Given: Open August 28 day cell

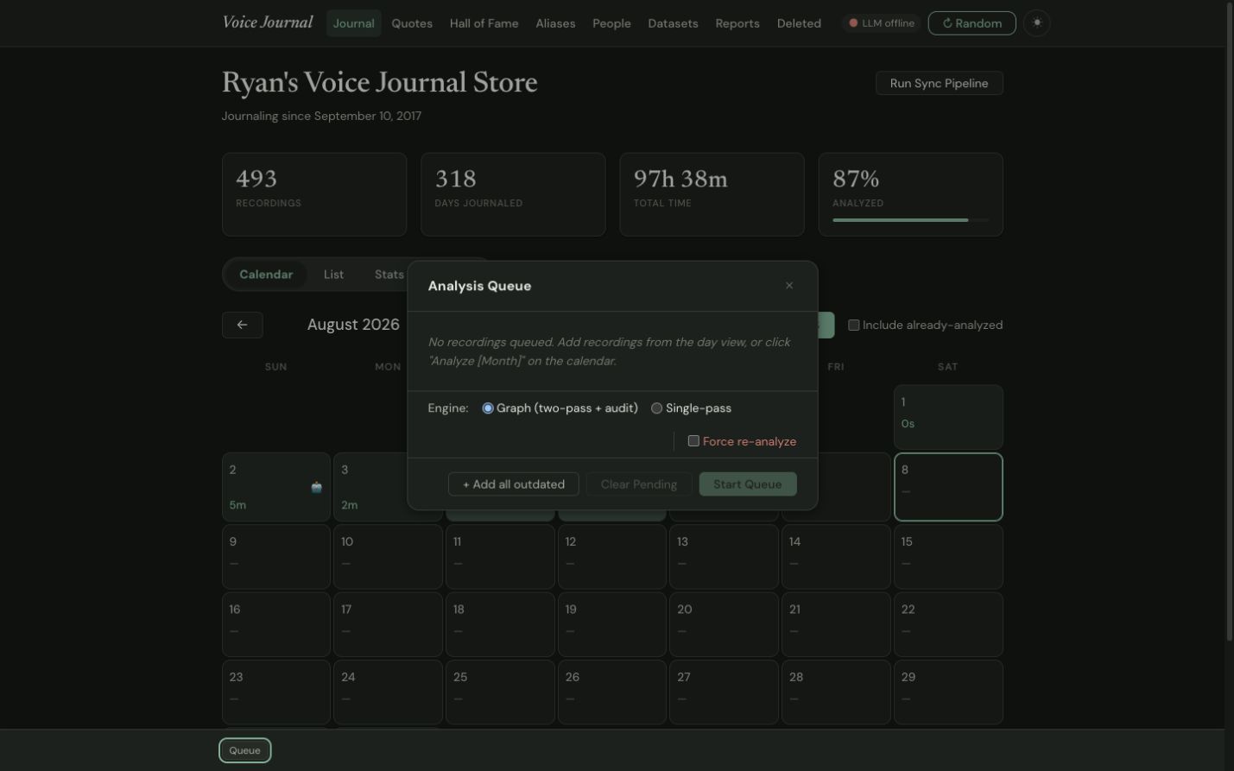Looking at the screenshot, I should click(x=836, y=692).
